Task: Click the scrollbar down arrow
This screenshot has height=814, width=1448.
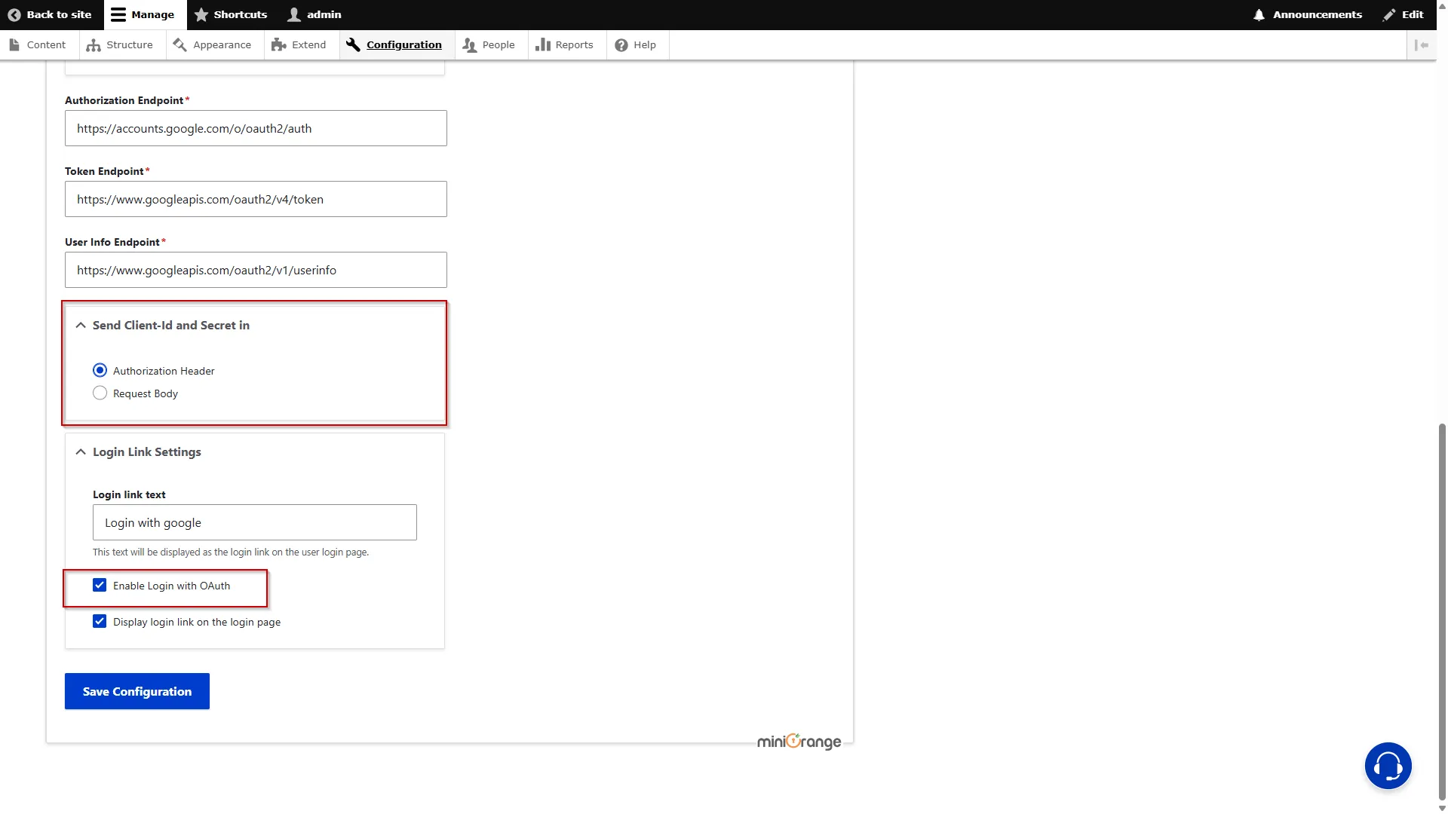Action: [1442, 808]
